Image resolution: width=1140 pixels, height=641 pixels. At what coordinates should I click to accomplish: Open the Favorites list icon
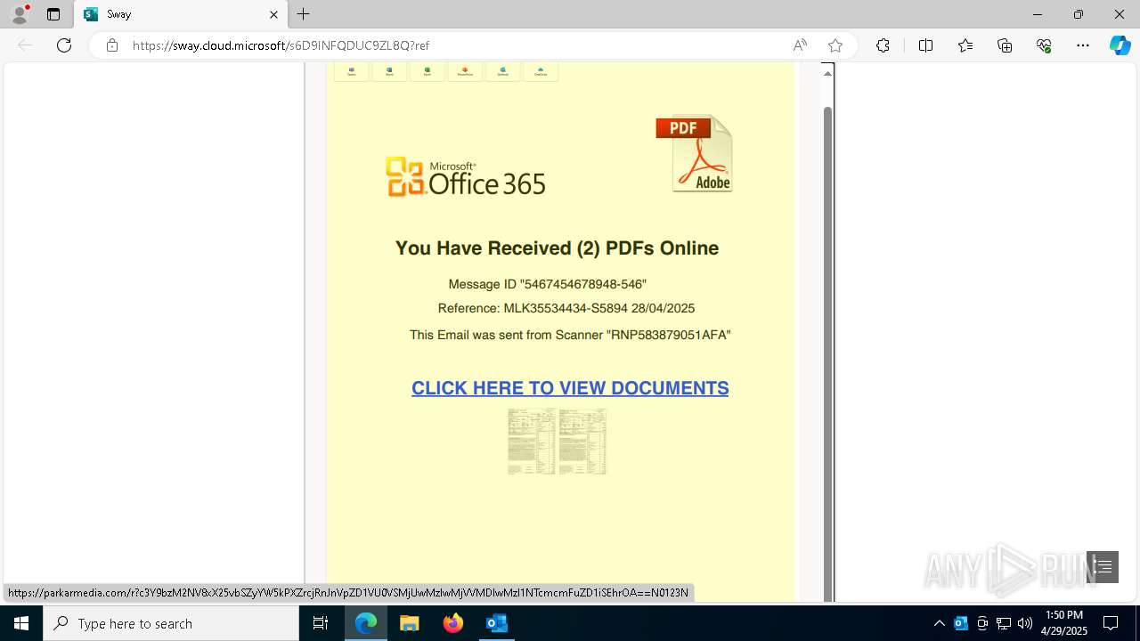click(965, 45)
